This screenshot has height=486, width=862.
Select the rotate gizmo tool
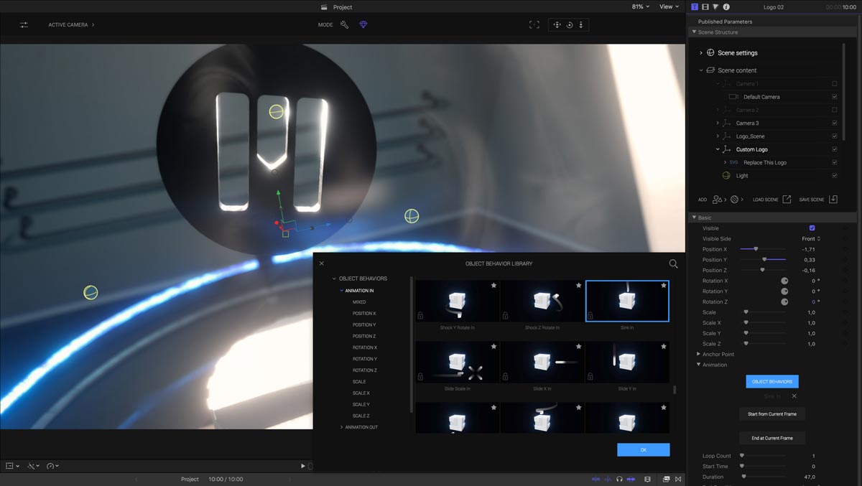tap(569, 24)
